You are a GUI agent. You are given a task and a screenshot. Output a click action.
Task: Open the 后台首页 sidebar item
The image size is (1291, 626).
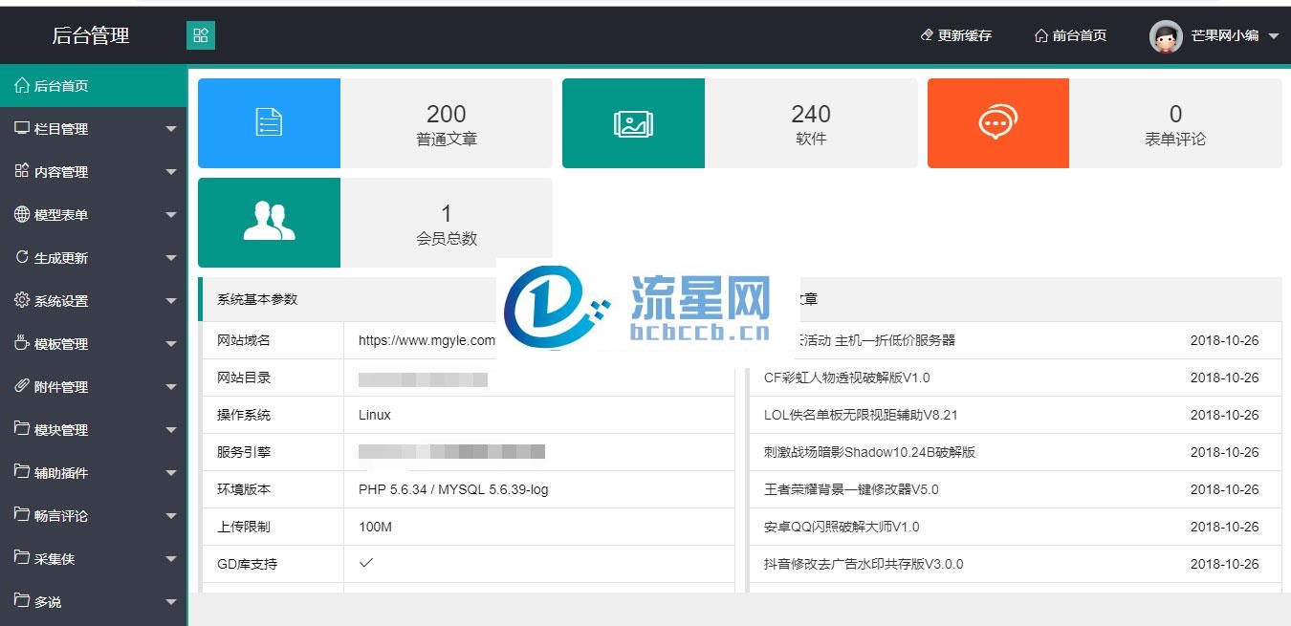(93, 86)
